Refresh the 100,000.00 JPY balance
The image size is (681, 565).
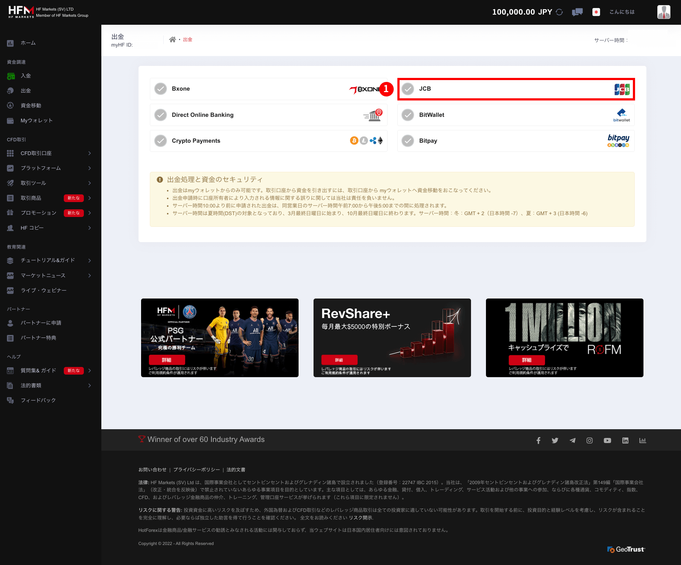click(560, 12)
